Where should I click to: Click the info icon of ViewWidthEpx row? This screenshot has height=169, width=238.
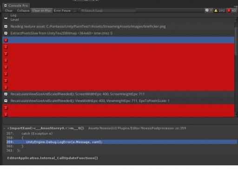[6, 101]
